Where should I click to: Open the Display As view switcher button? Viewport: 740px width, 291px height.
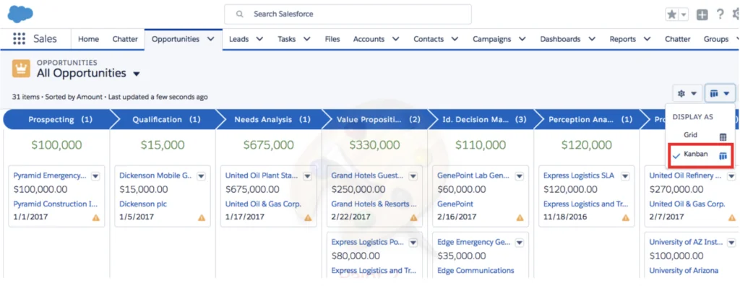click(720, 93)
